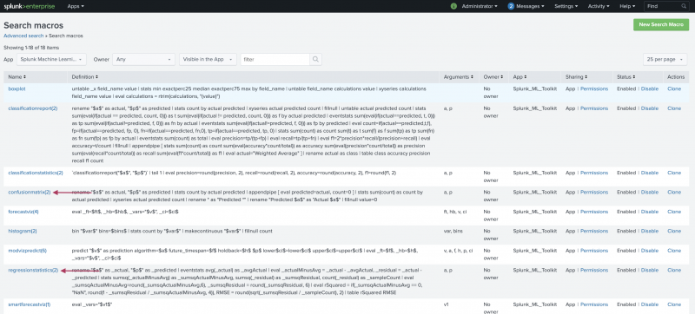The image size is (695, 314).
Task: Go to Advanced search breadcrumb link
Action: (23, 36)
